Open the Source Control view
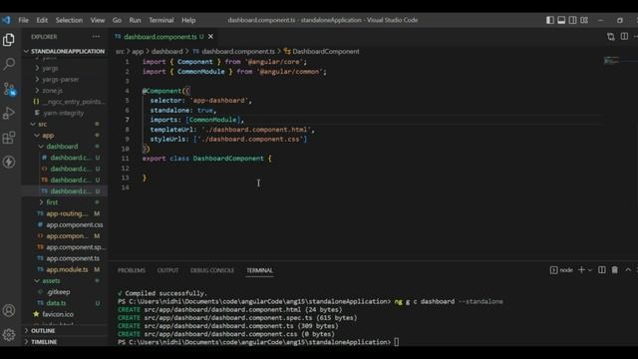This screenshot has height=359, width=638. pyautogui.click(x=9, y=89)
